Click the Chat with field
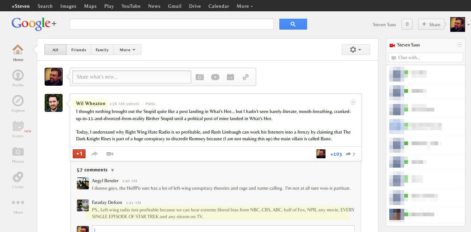Screen dimensions: 471x232 pyautogui.click(x=426, y=58)
